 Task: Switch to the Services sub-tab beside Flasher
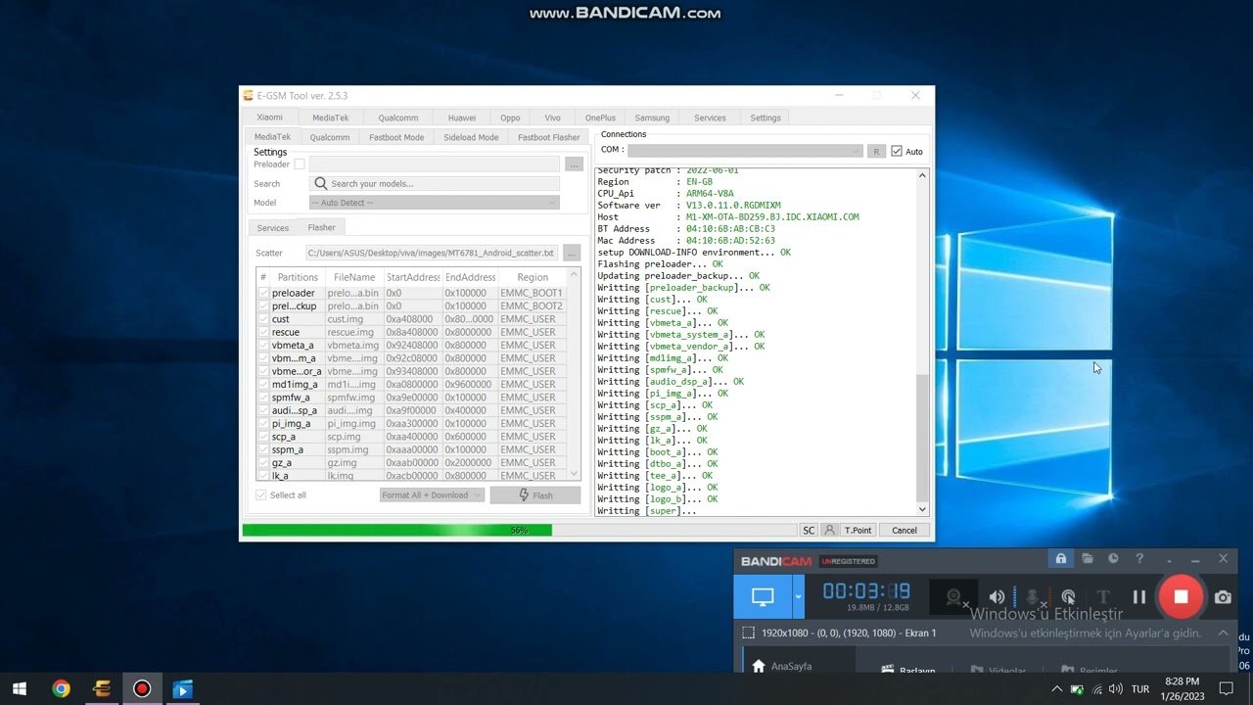[273, 228]
